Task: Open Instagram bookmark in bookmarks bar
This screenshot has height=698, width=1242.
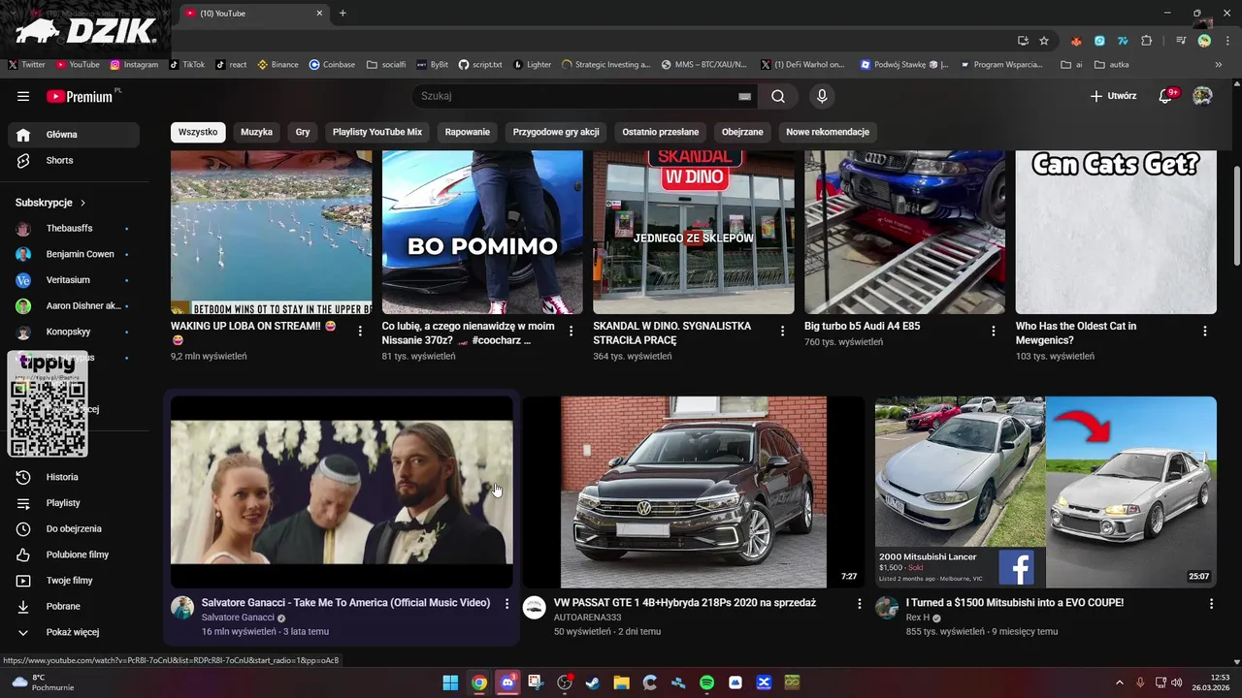Action: coord(134,65)
